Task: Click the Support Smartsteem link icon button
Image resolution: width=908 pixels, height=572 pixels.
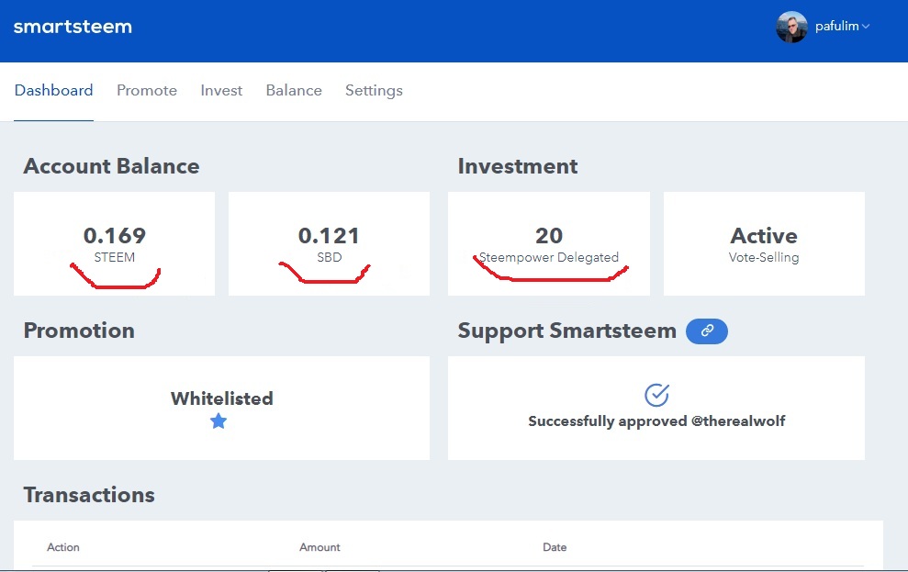Action: point(707,331)
